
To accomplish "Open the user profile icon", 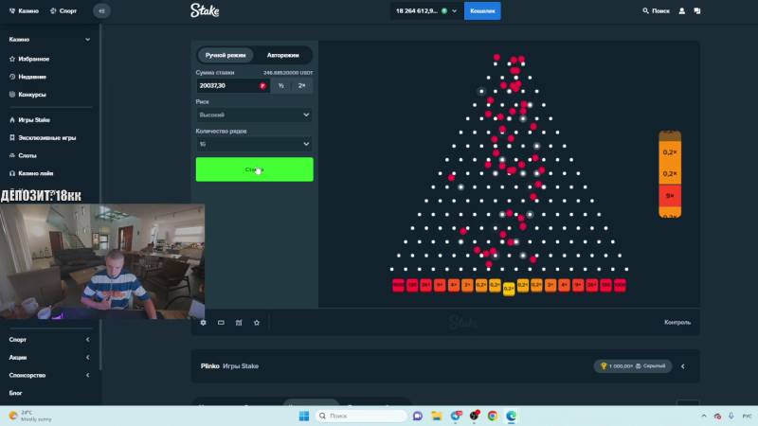I will 681,10.
